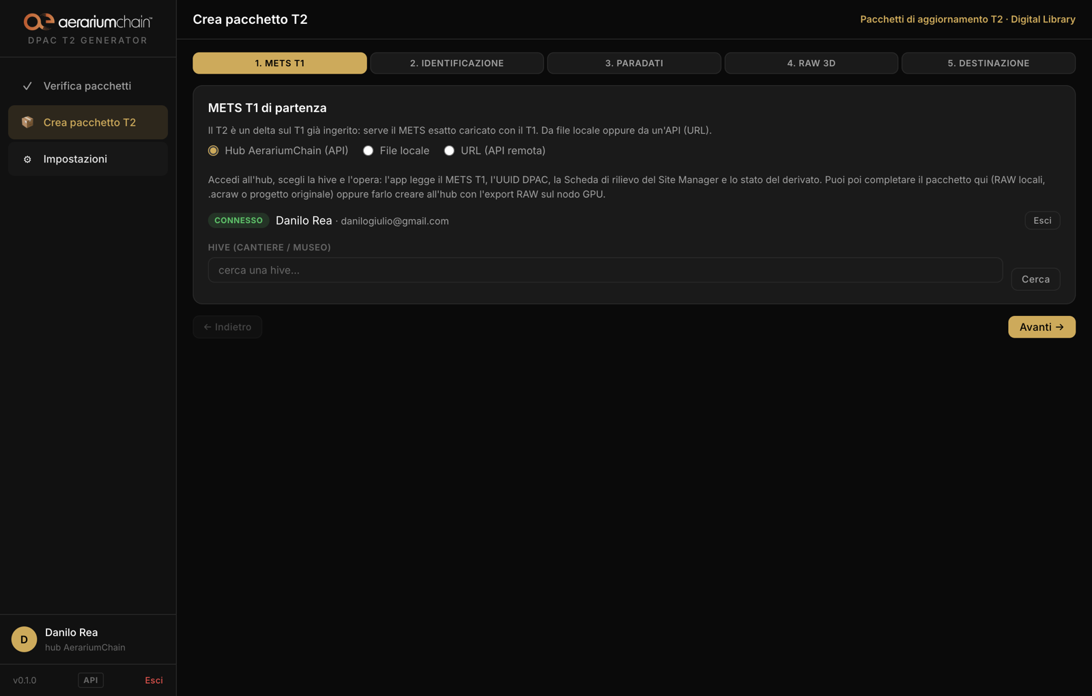Click the v0.1.0 version label

pyautogui.click(x=25, y=680)
